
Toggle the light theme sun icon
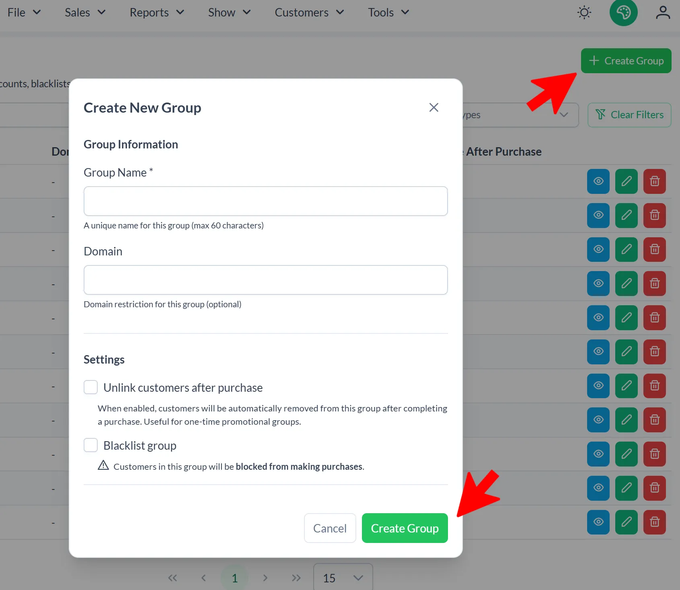(584, 12)
